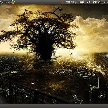Screen dimensions: 108x108
Task: Click the tall building at lower right
Action: pyautogui.click(x=100, y=83)
